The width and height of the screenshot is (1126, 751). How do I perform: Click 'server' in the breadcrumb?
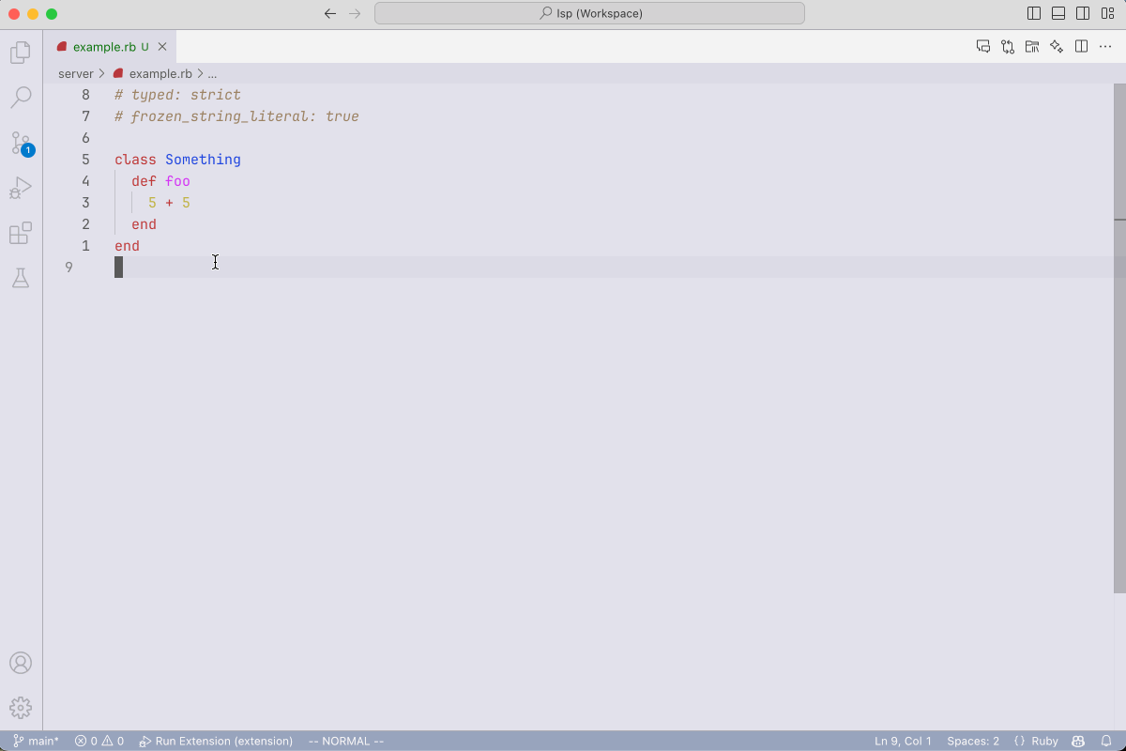[x=76, y=73]
